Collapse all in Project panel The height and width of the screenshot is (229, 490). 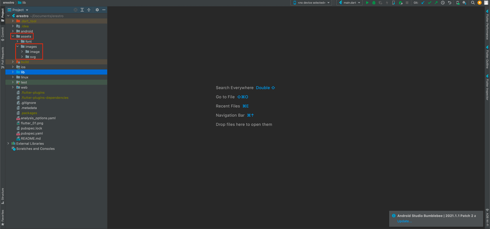click(x=89, y=10)
